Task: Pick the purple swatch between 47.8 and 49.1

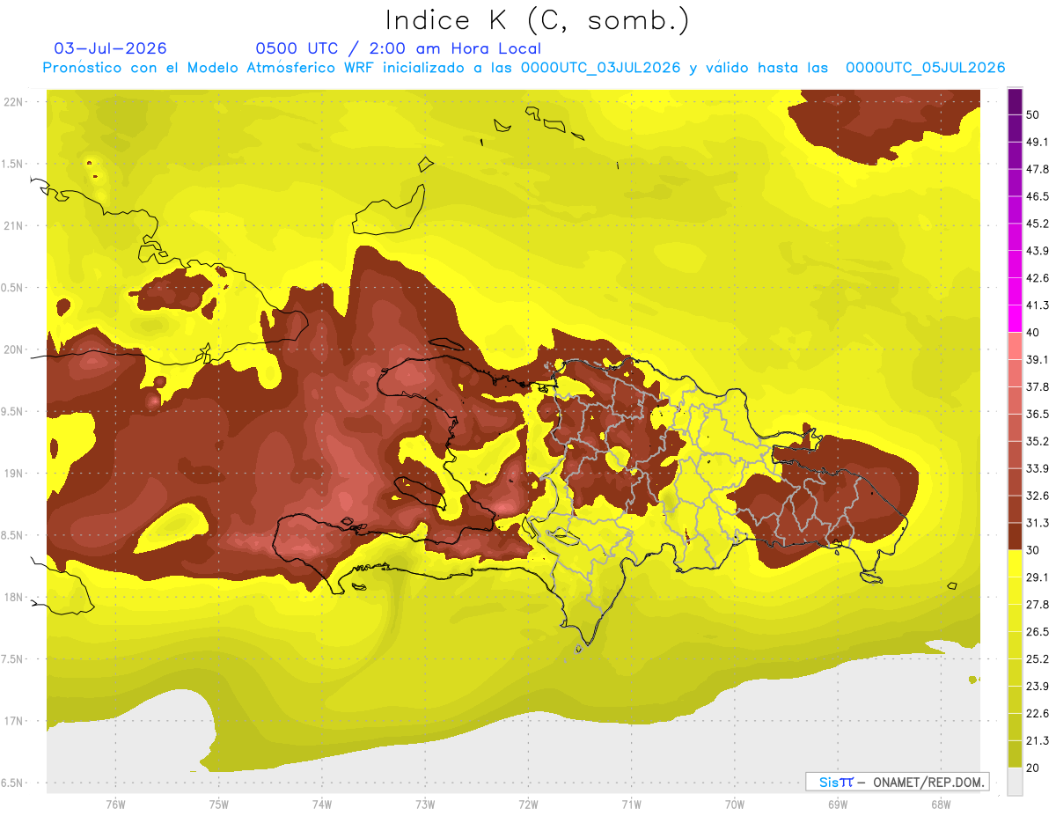Action: [1016, 155]
